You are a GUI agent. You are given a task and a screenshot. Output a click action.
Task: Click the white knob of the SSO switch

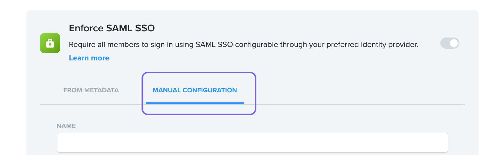click(454, 43)
